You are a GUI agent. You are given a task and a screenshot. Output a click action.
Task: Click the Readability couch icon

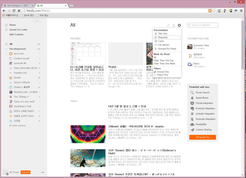192,124
